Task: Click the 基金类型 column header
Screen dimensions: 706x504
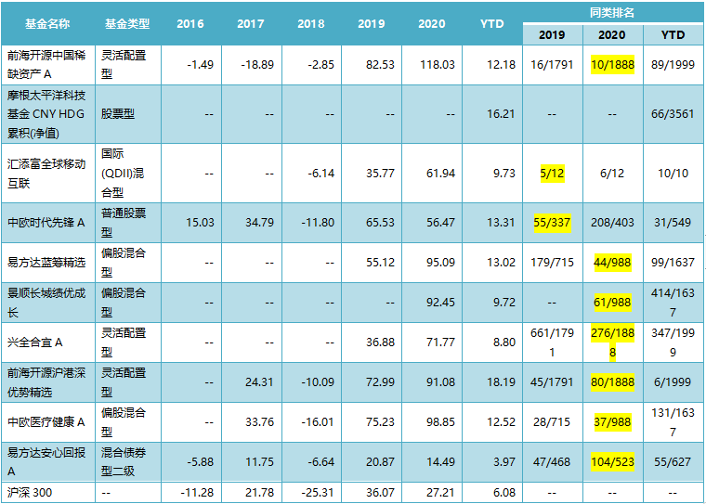Action: tap(127, 24)
